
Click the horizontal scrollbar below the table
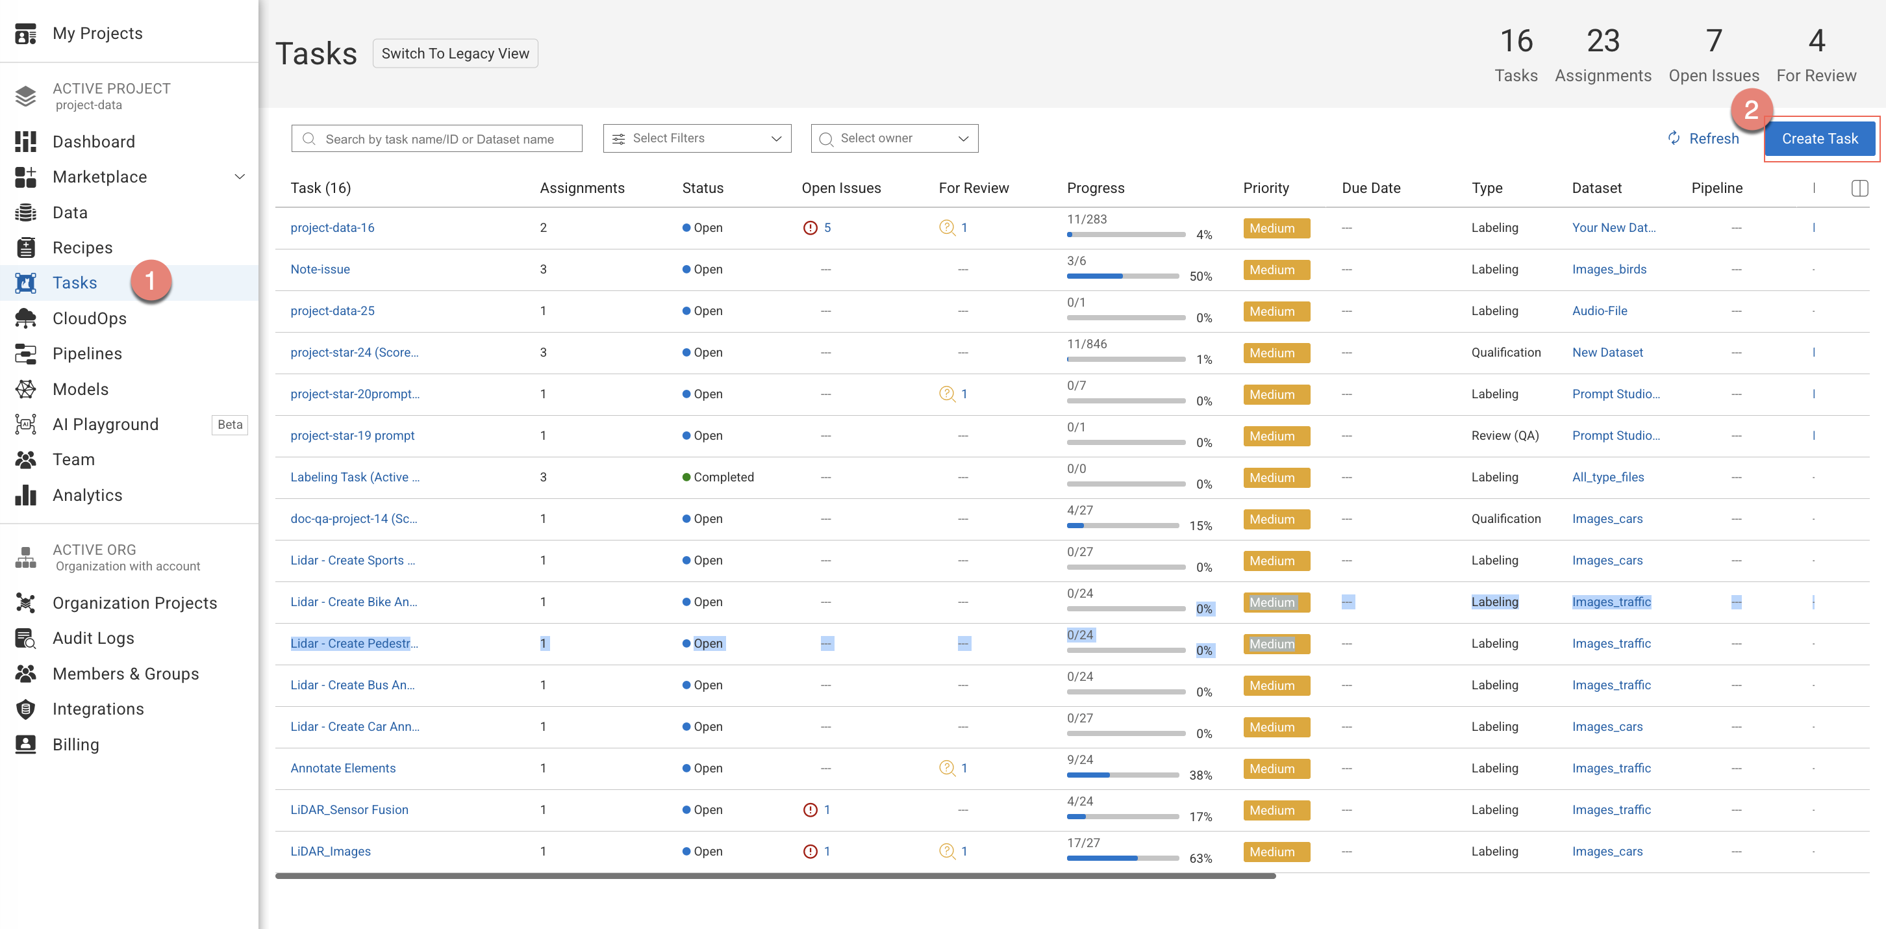coord(775,876)
